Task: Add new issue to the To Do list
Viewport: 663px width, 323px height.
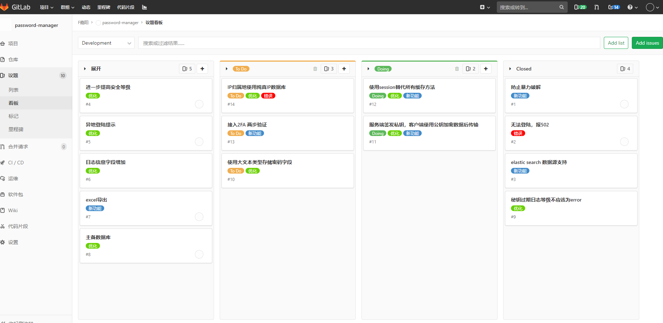Action: click(344, 69)
